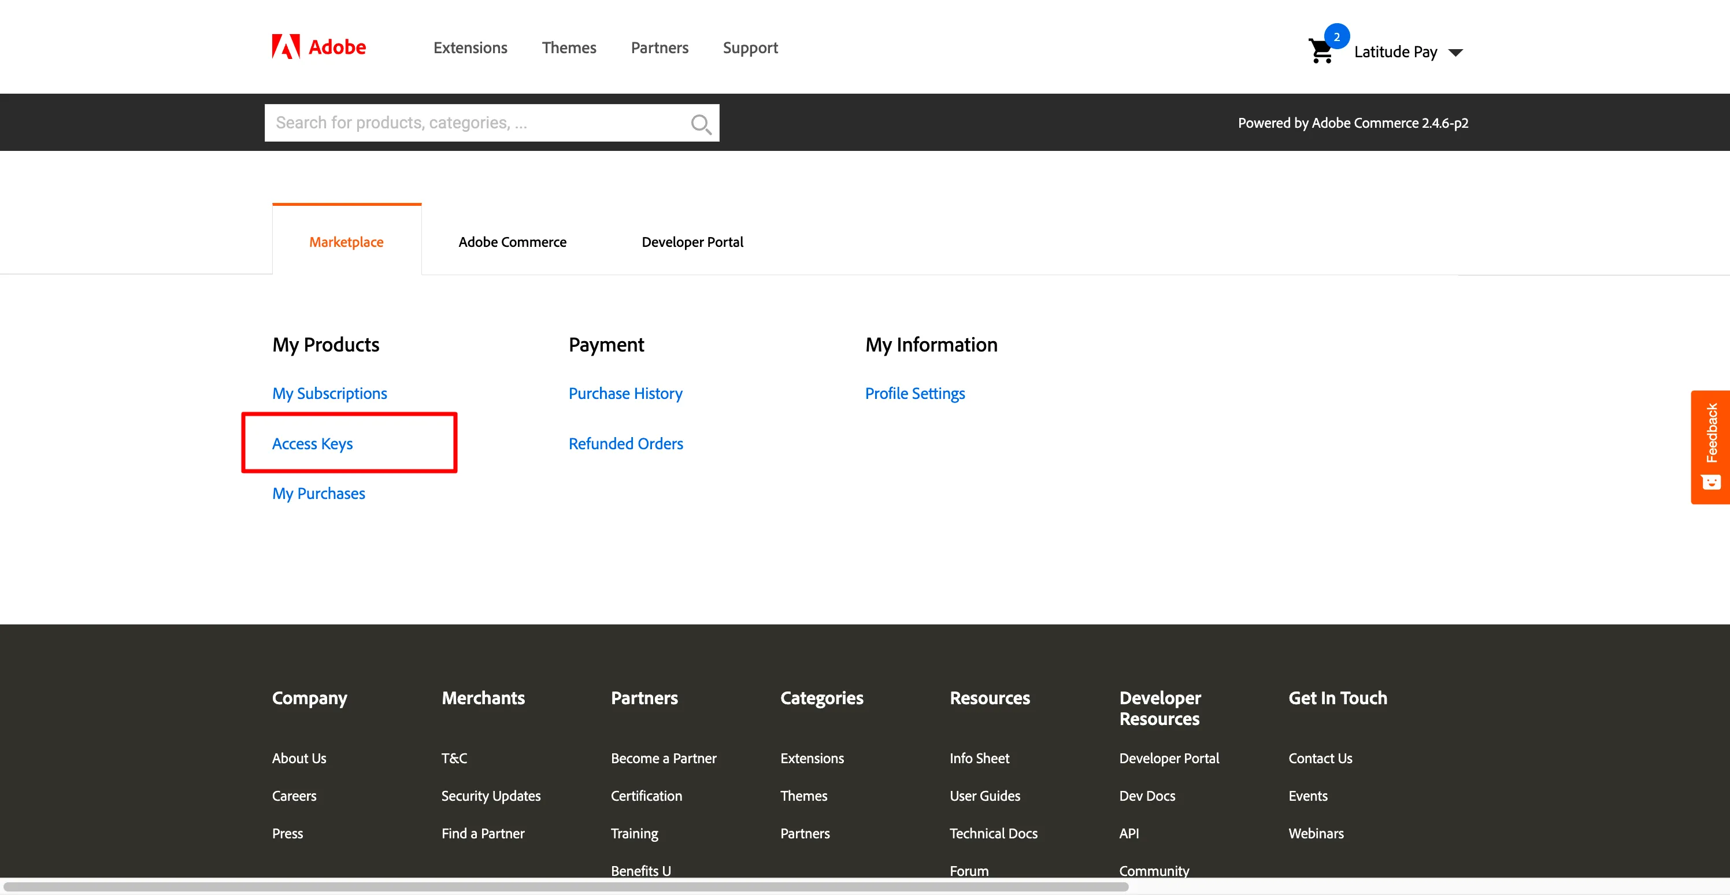Image resolution: width=1730 pixels, height=895 pixels.
Task: Click Events footer link
Action: click(1307, 796)
